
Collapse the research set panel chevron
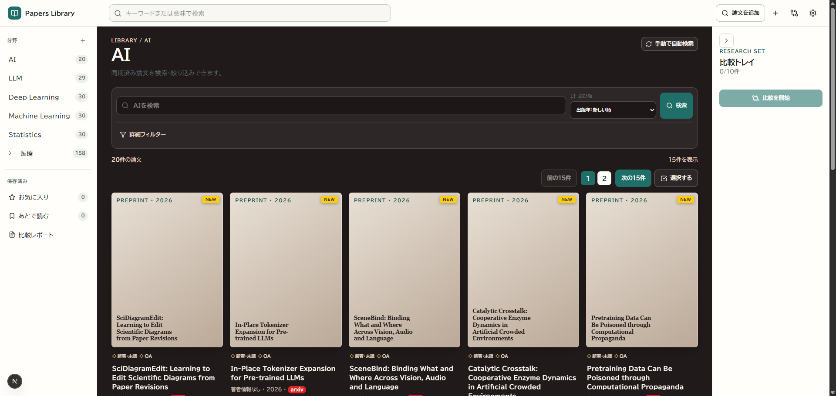(x=726, y=40)
